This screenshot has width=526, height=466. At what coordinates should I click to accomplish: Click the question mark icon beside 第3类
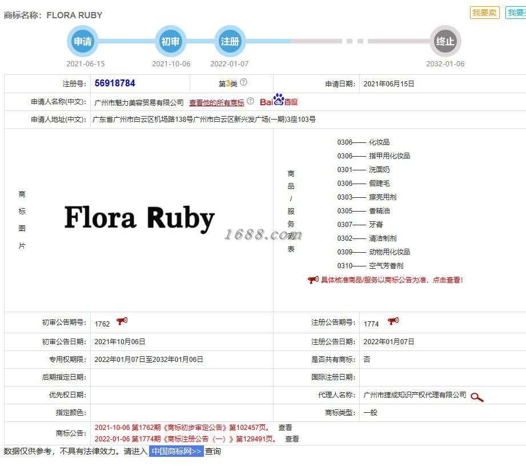coord(244,82)
